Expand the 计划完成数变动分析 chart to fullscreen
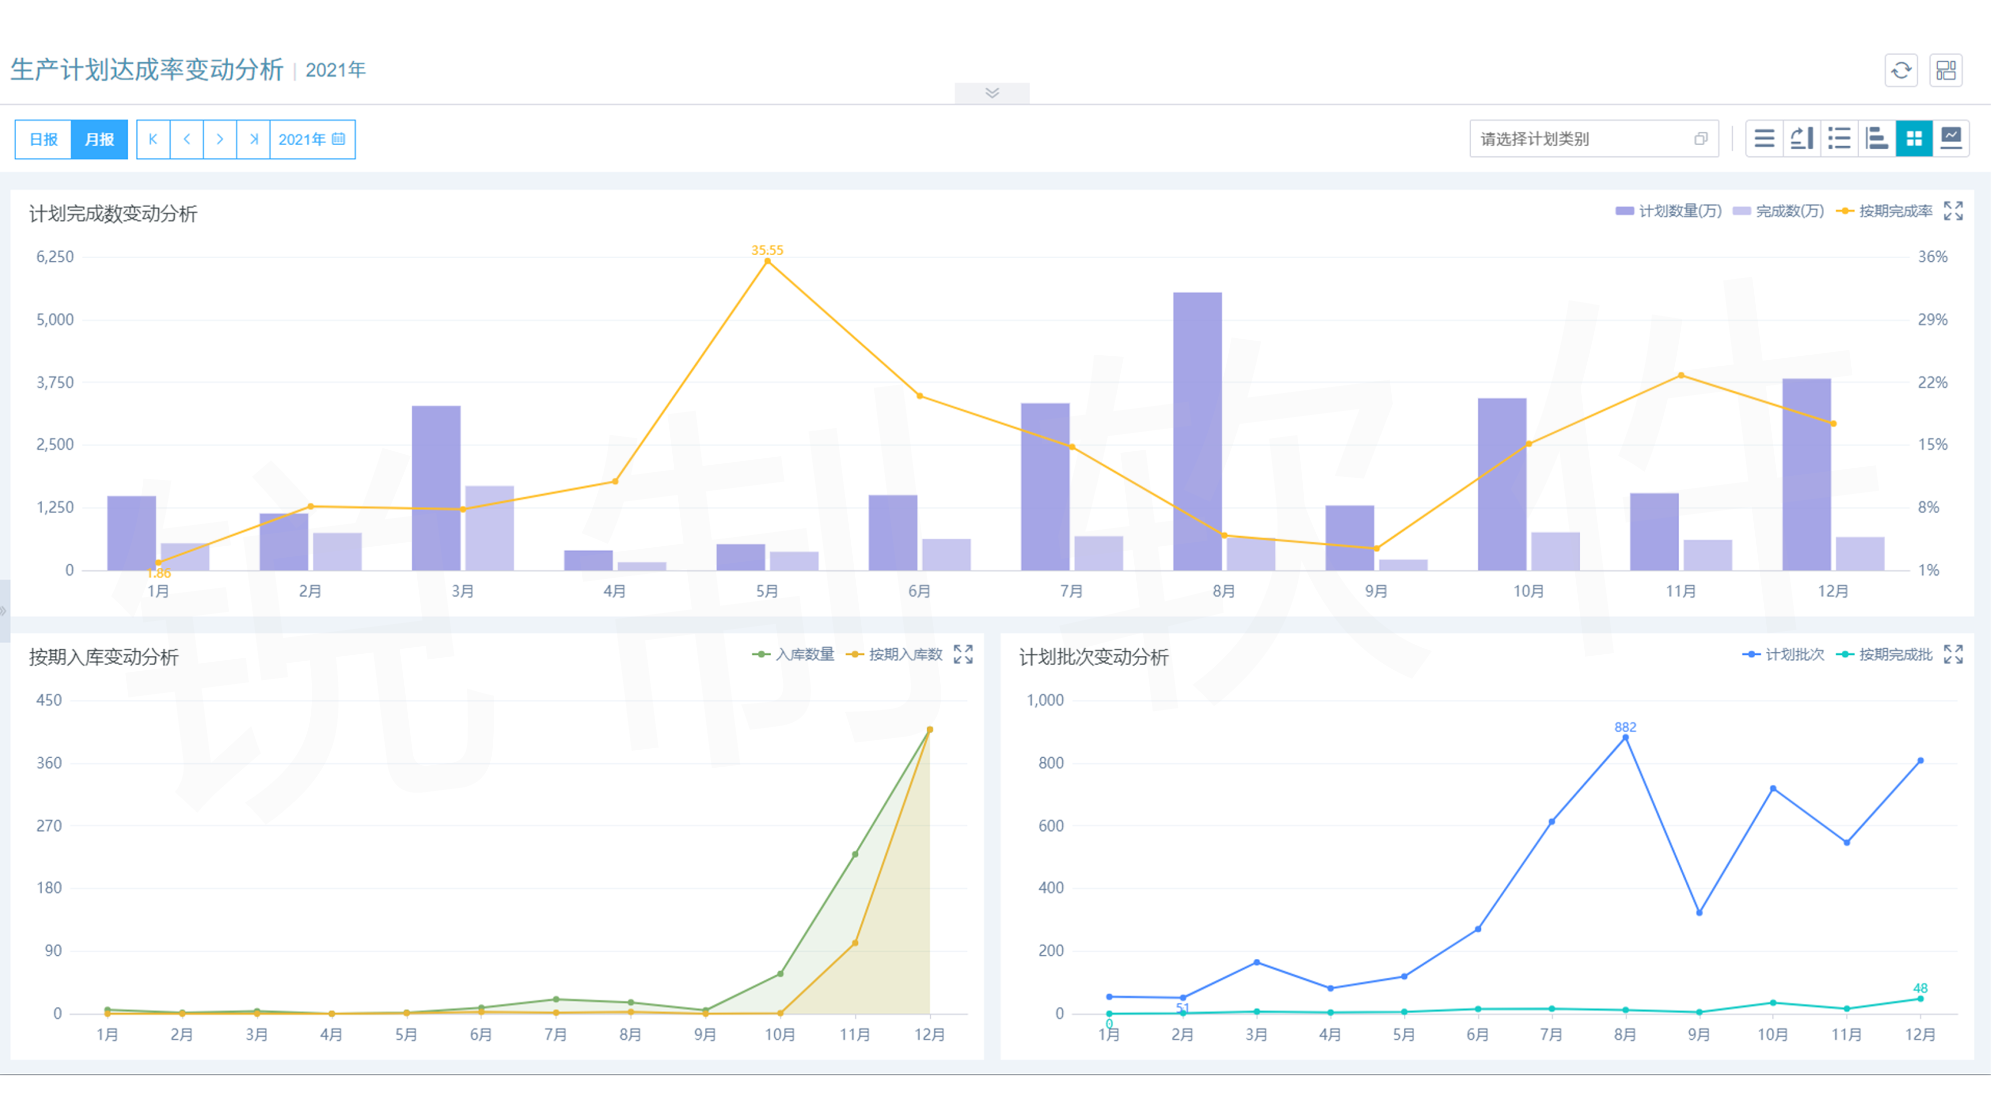The height and width of the screenshot is (1115, 1991). (1952, 211)
